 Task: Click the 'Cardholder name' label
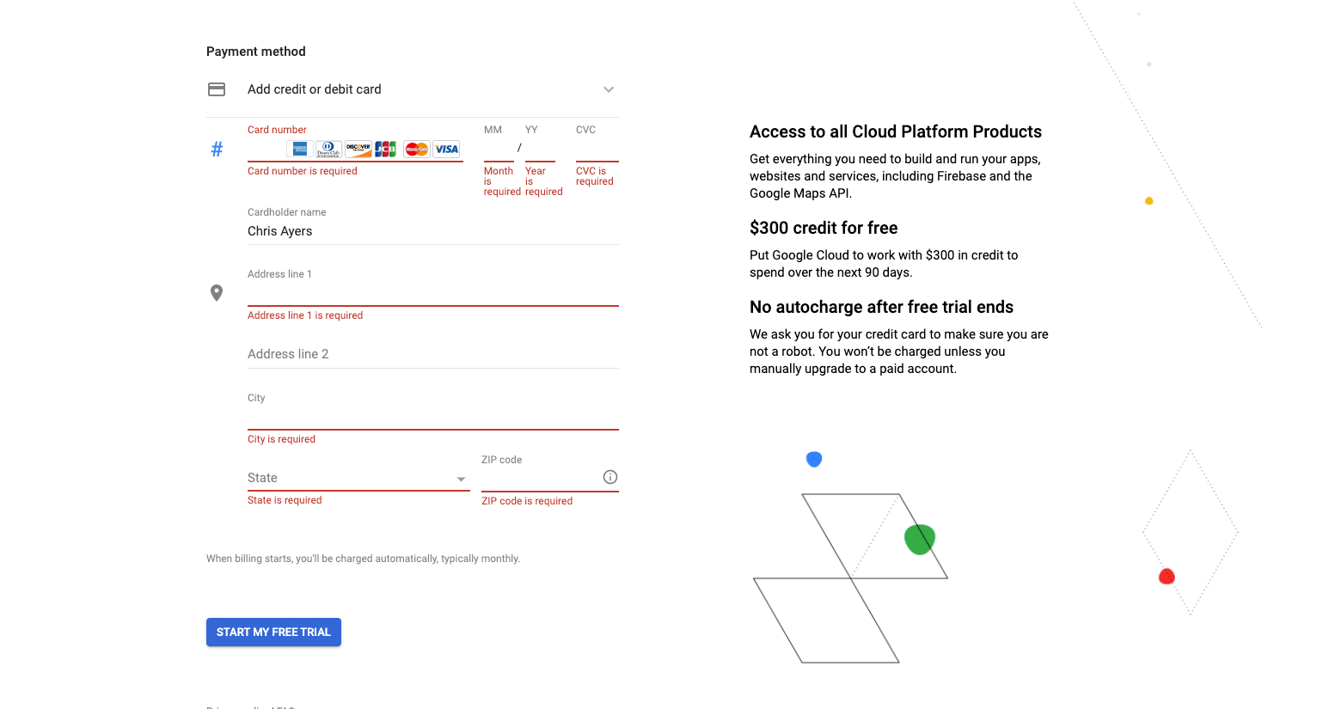(287, 212)
